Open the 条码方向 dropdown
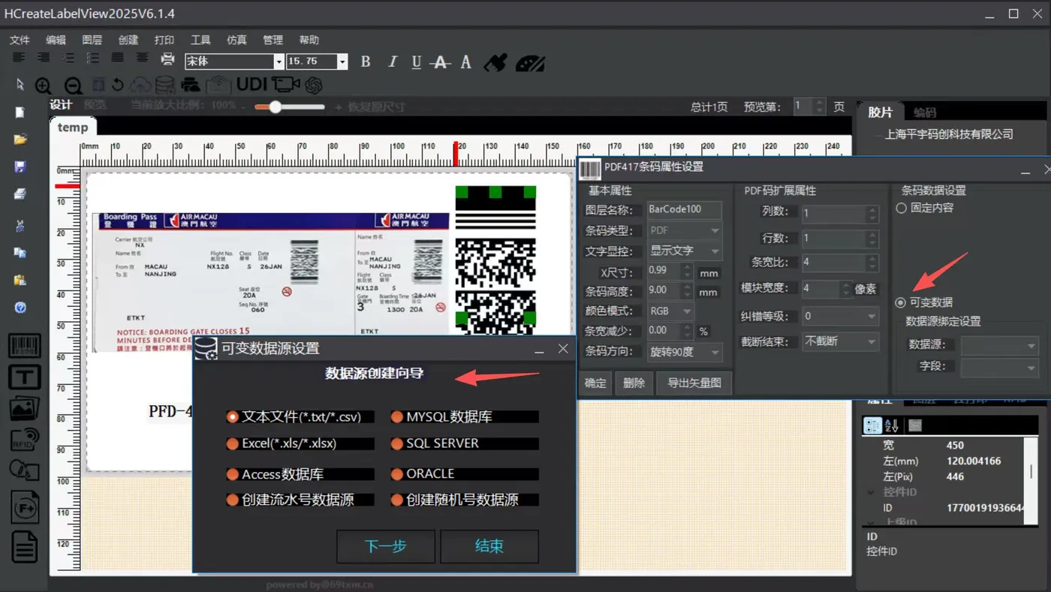This screenshot has width=1051, height=592. (x=685, y=351)
